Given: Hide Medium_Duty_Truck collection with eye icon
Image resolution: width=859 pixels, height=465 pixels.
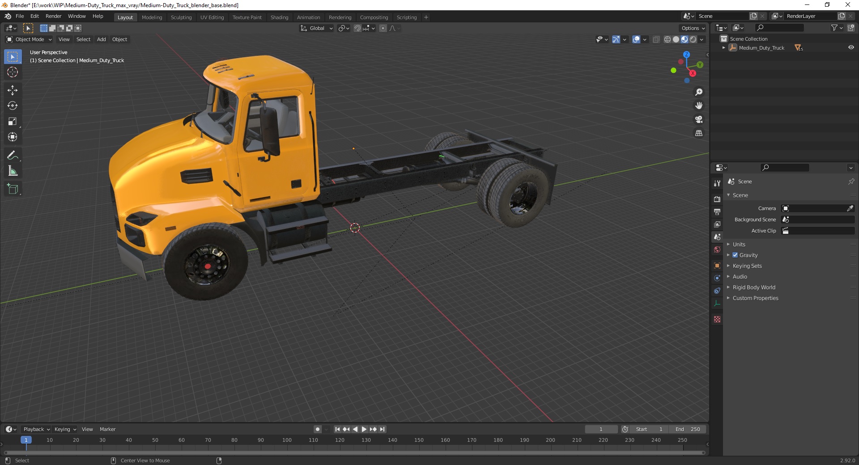Looking at the screenshot, I should [851, 47].
